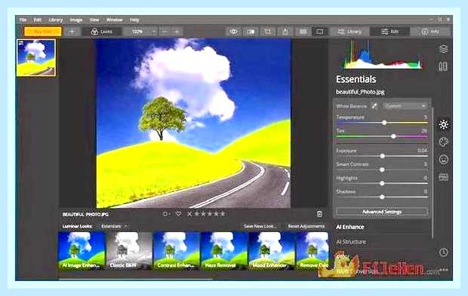Click the layers stack icon

444,48
